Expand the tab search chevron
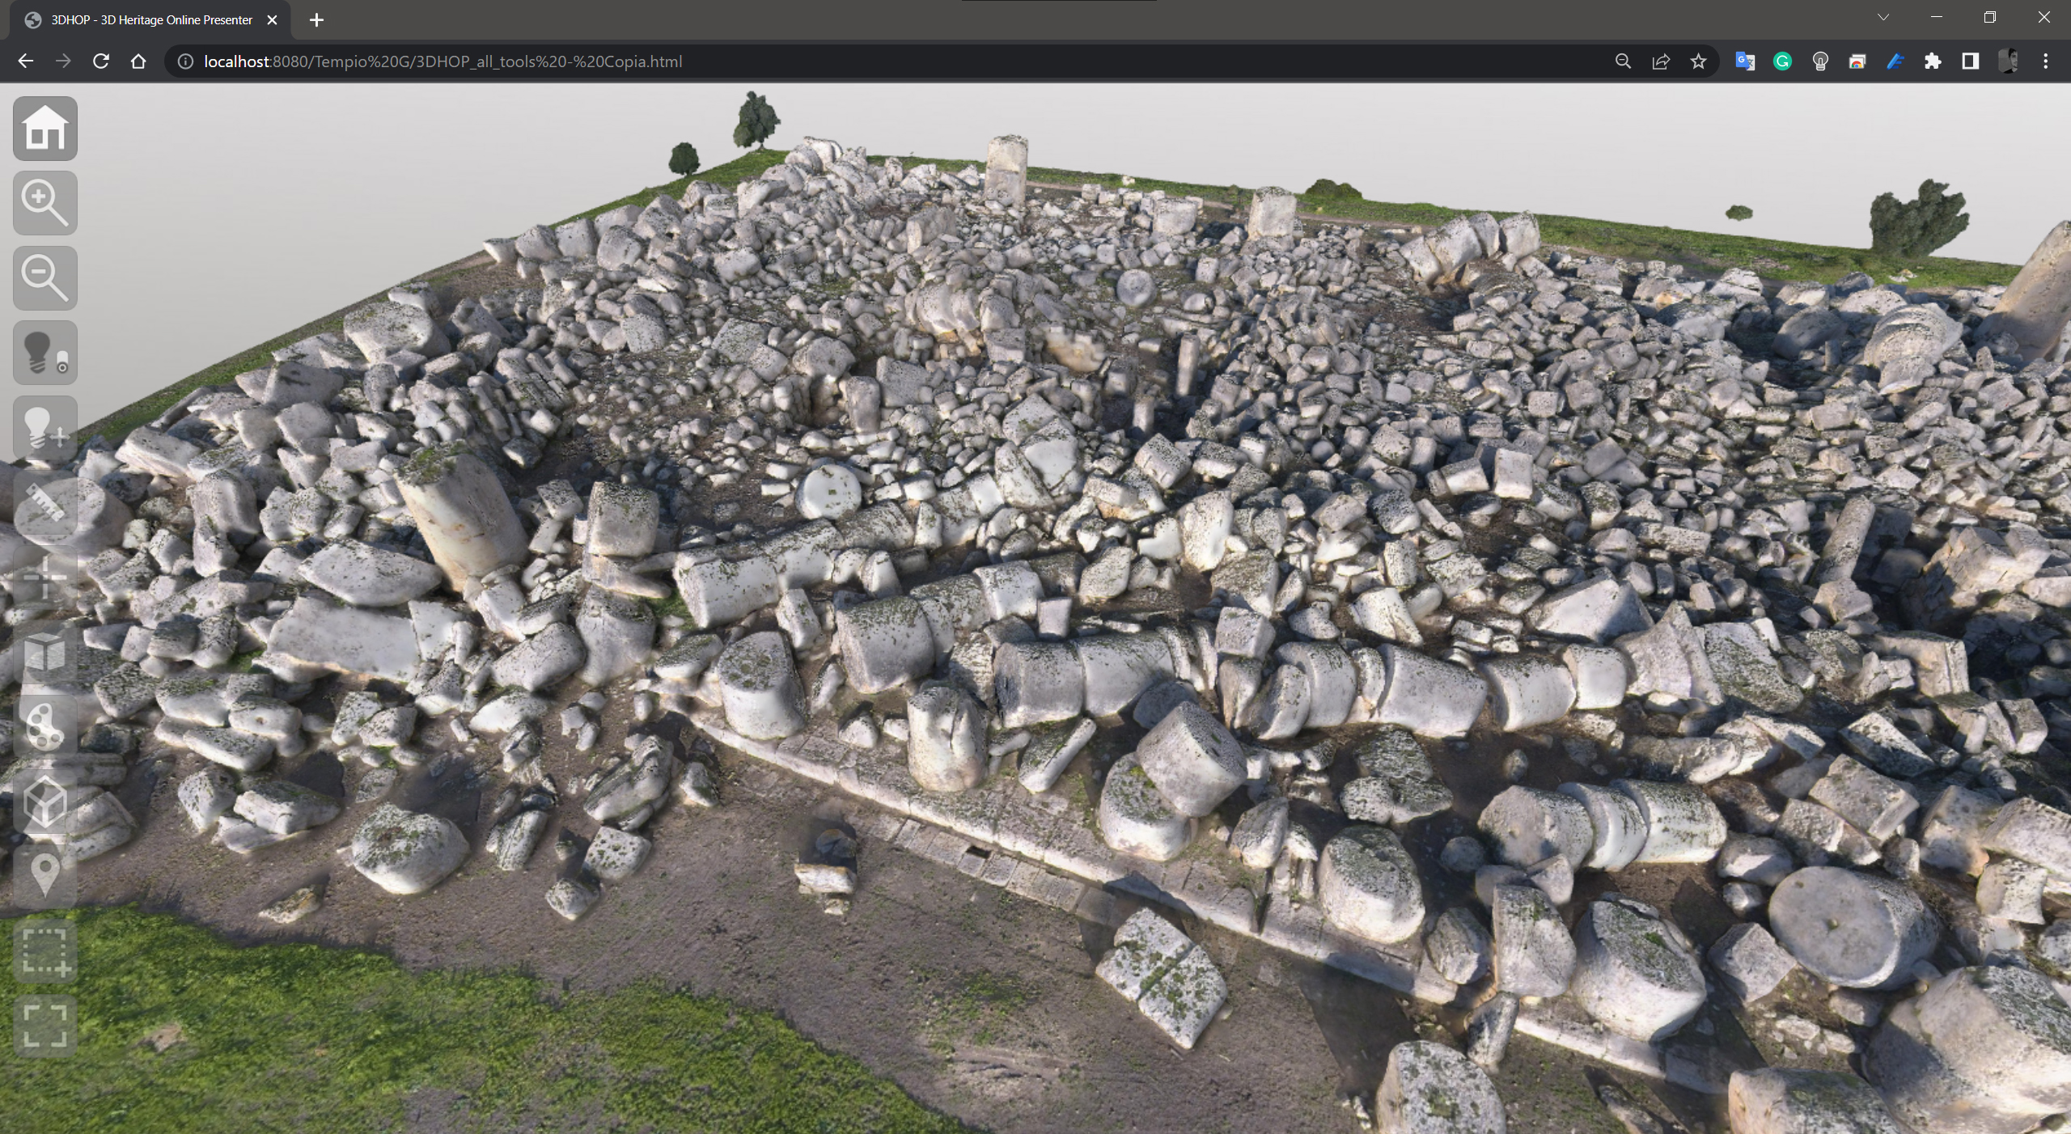The image size is (2071, 1134). coord(1883,17)
